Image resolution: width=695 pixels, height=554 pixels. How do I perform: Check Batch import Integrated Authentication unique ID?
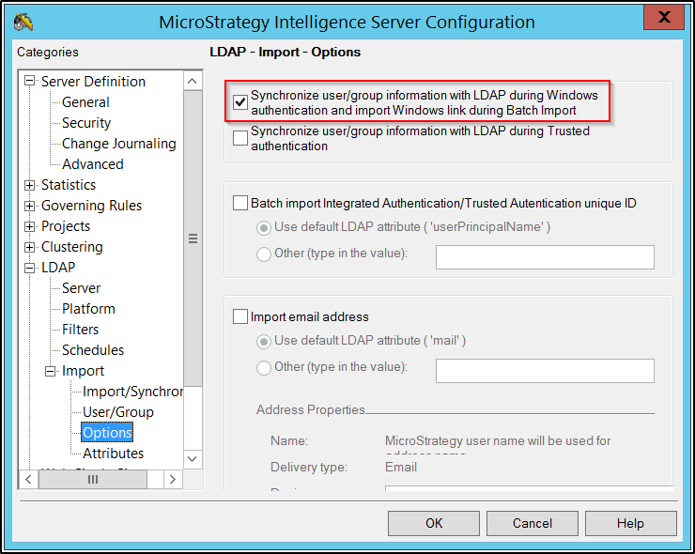click(240, 203)
